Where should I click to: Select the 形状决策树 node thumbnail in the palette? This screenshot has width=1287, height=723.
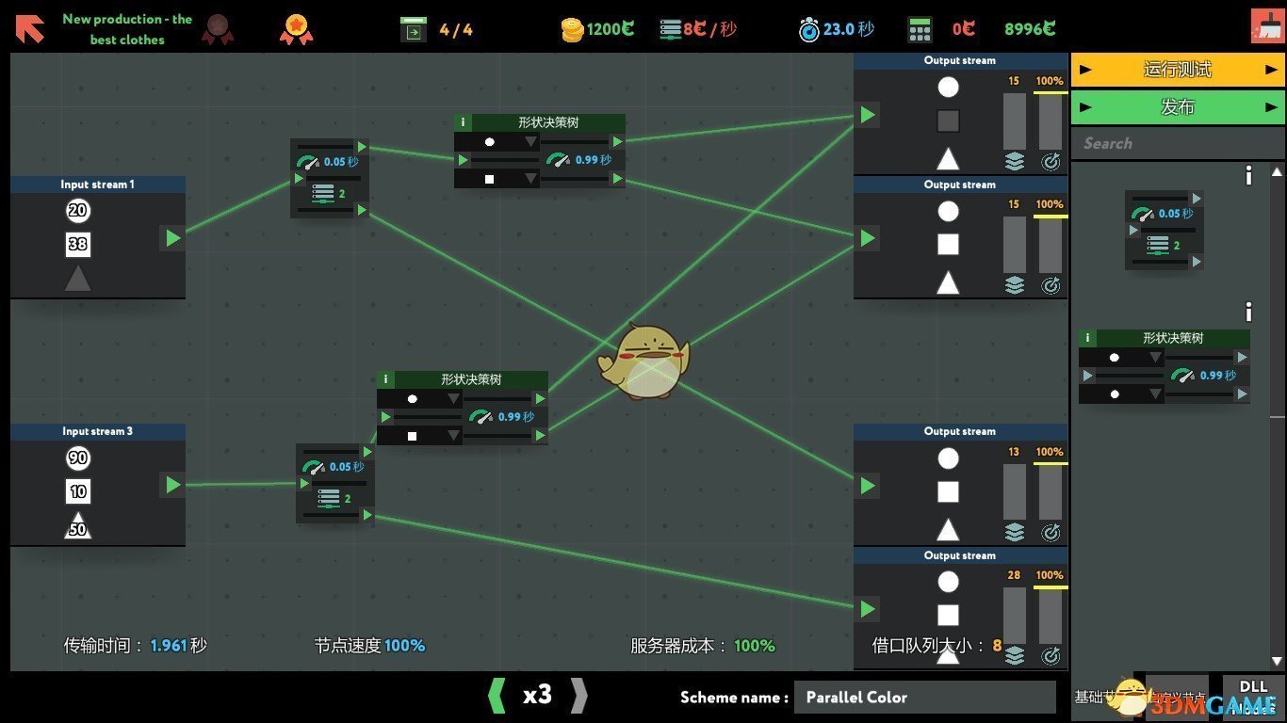[x=1165, y=366]
